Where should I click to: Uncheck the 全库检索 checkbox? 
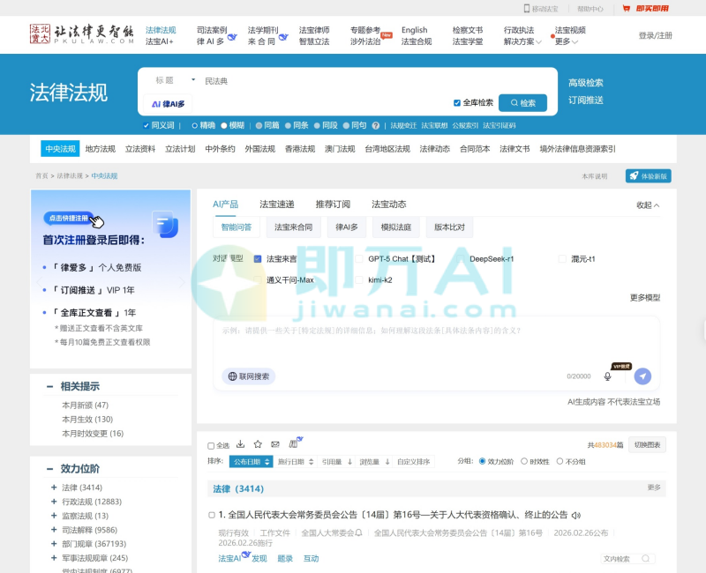[457, 102]
